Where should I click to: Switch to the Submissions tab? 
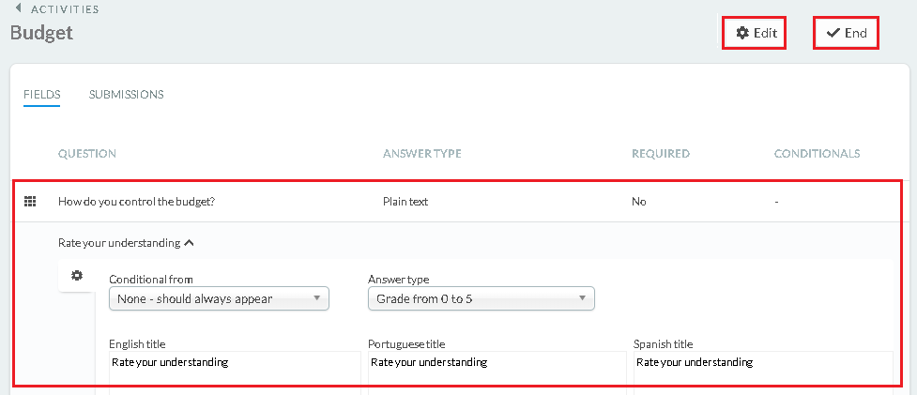click(127, 94)
